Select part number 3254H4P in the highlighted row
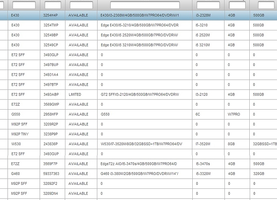The image size is (277, 200). 50,15
